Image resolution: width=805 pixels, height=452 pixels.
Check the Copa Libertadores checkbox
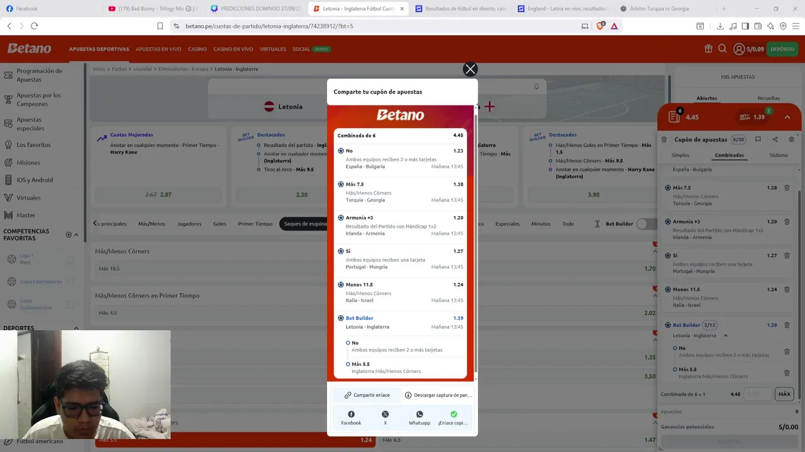tap(70, 281)
